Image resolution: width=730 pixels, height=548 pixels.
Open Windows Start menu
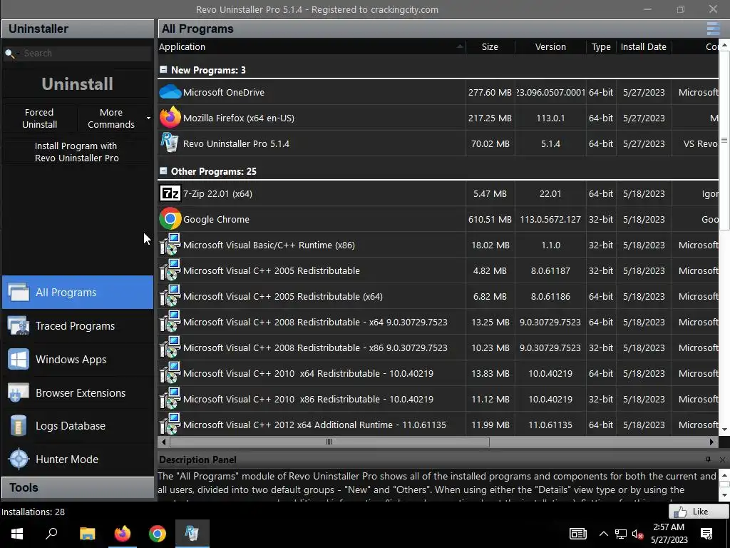17,533
